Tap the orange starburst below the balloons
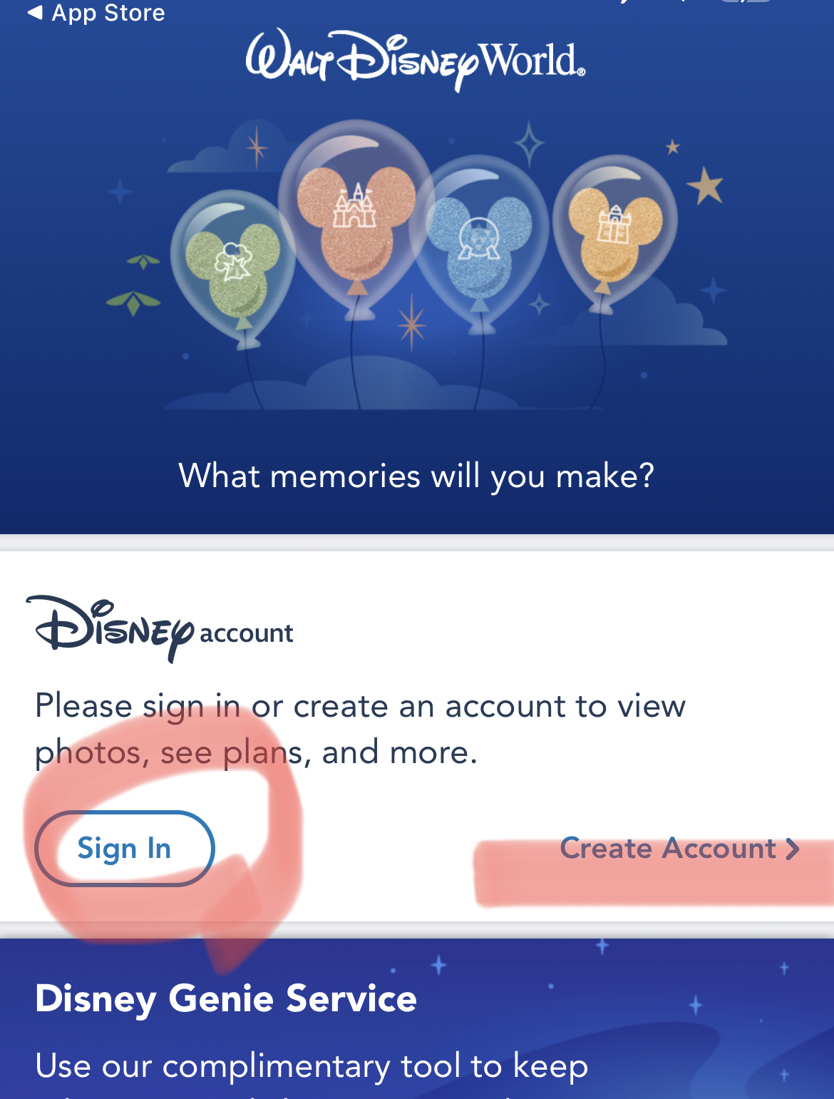Screen dimensions: 834x1099 click(x=412, y=323)
